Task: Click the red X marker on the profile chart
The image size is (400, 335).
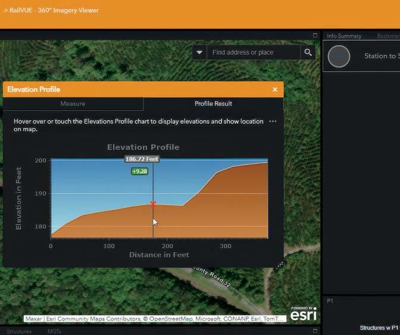Action: pyautogui.click(x=153, y=204)
